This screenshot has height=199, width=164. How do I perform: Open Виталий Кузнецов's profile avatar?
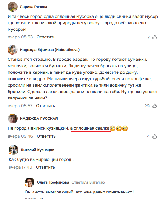[x=14, y=150]
